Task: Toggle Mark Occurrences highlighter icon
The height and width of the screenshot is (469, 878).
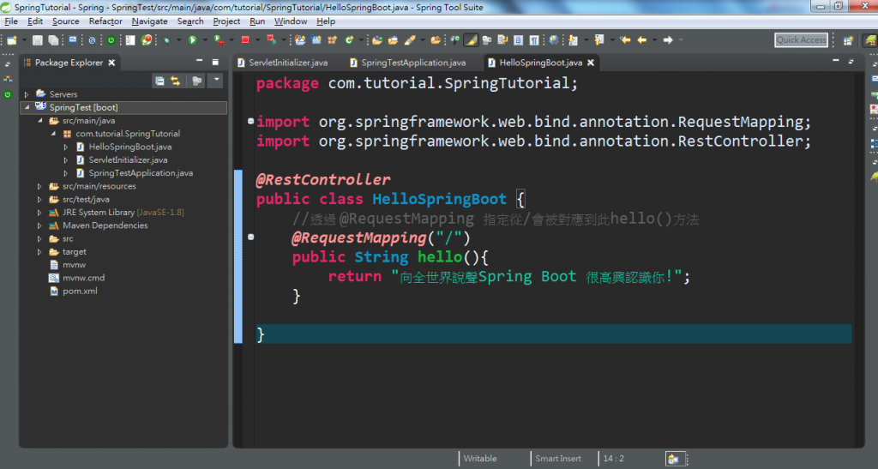Action: point(471,40)
